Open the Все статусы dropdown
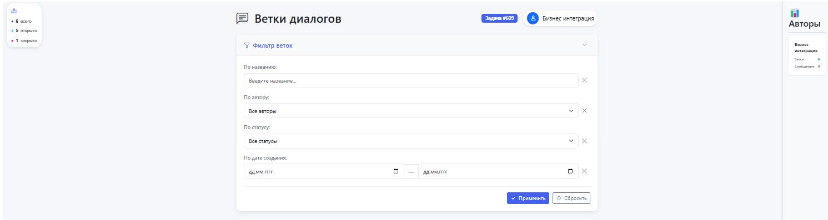This screenshot has width=828, height=220. point(411,141)
